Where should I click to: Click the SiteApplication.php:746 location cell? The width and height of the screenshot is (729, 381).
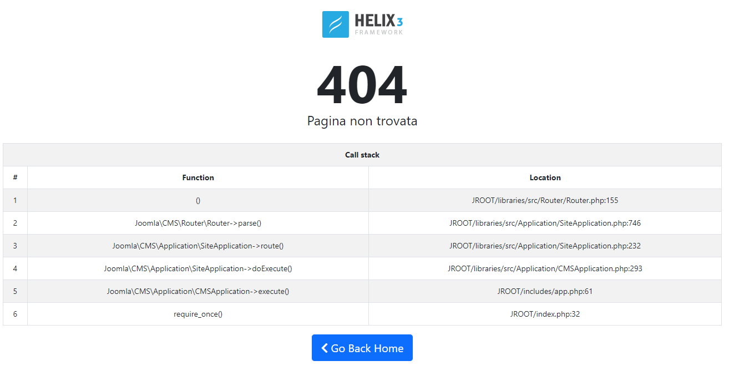(545, 223)
